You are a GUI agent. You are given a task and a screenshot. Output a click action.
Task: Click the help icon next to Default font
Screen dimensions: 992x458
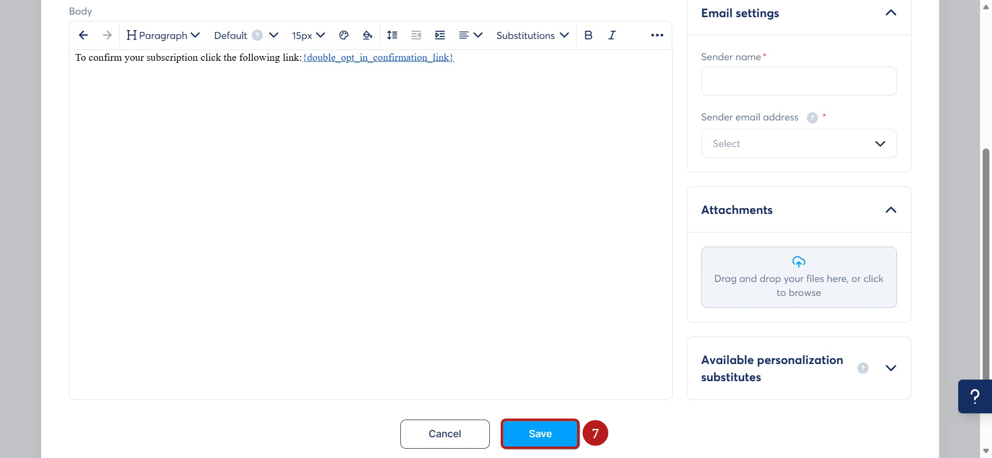[x=257, y=35]
